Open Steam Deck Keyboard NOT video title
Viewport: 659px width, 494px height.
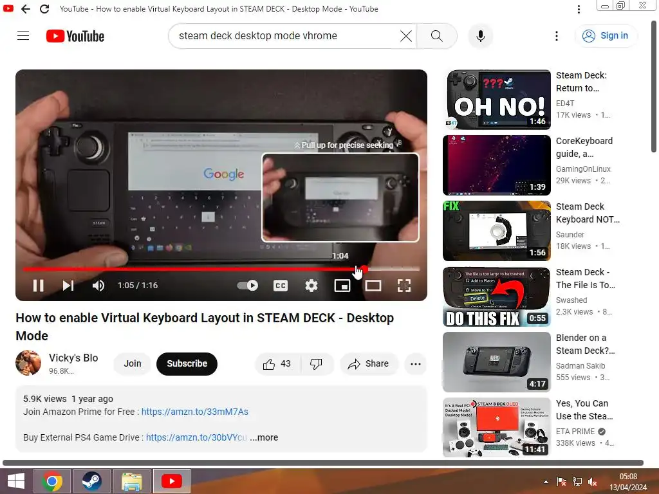587,213
